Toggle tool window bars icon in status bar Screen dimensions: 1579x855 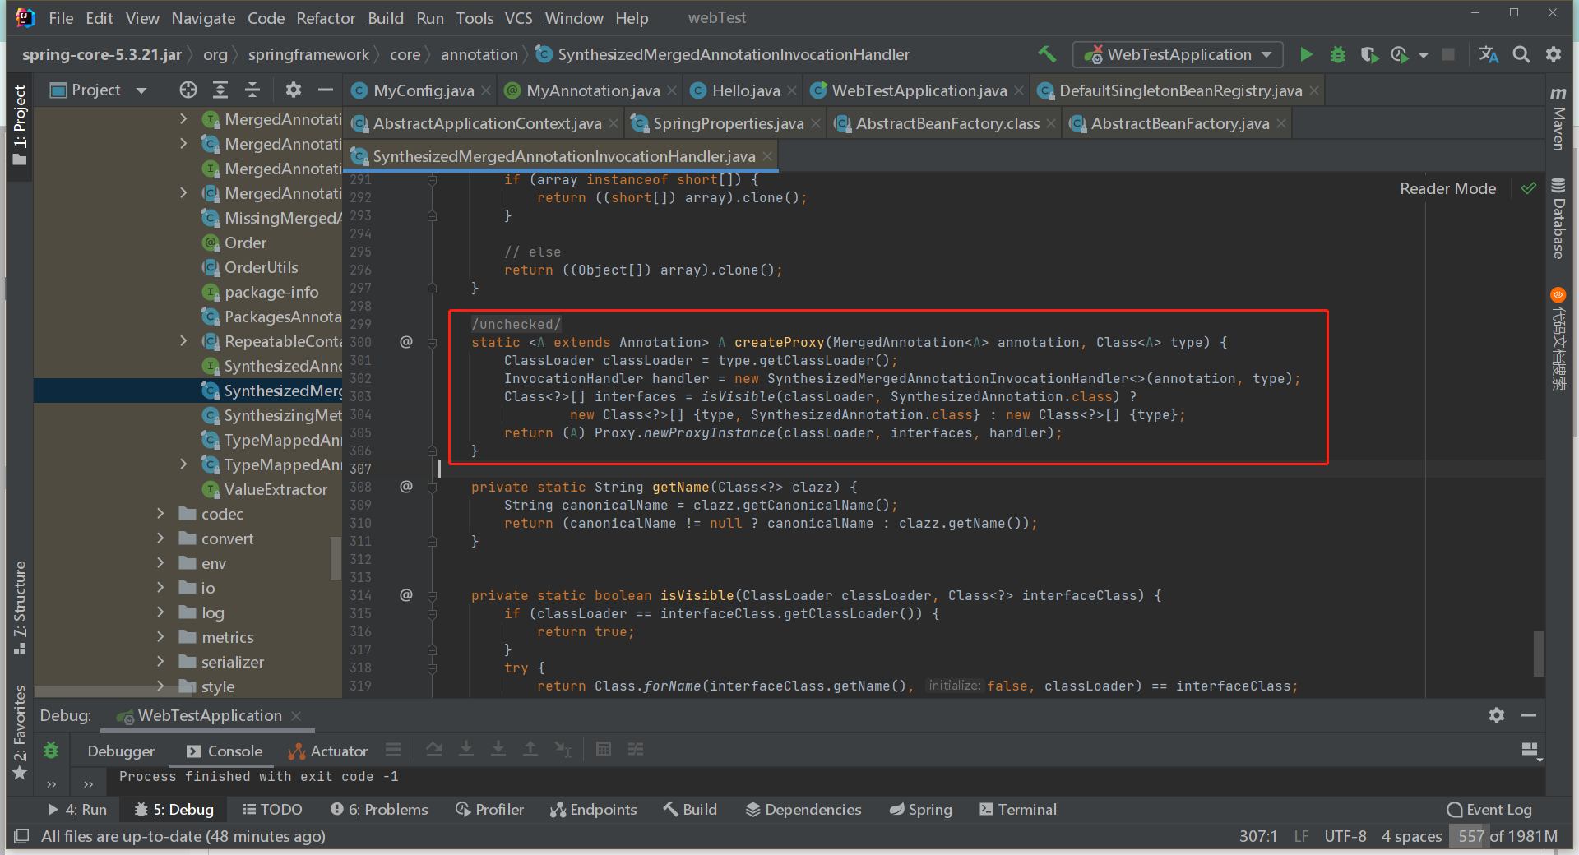point(21,836)
